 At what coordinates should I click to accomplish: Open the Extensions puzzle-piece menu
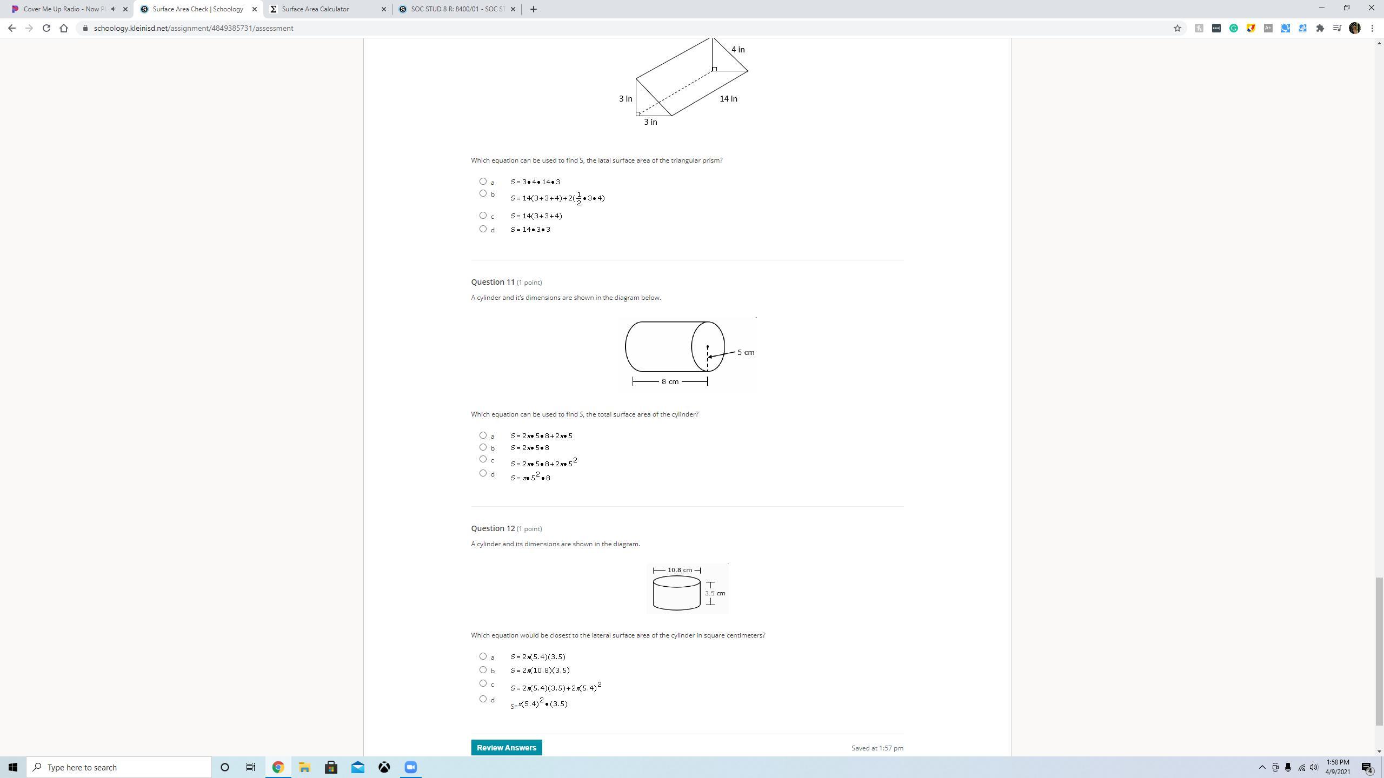pos(1320,28)
